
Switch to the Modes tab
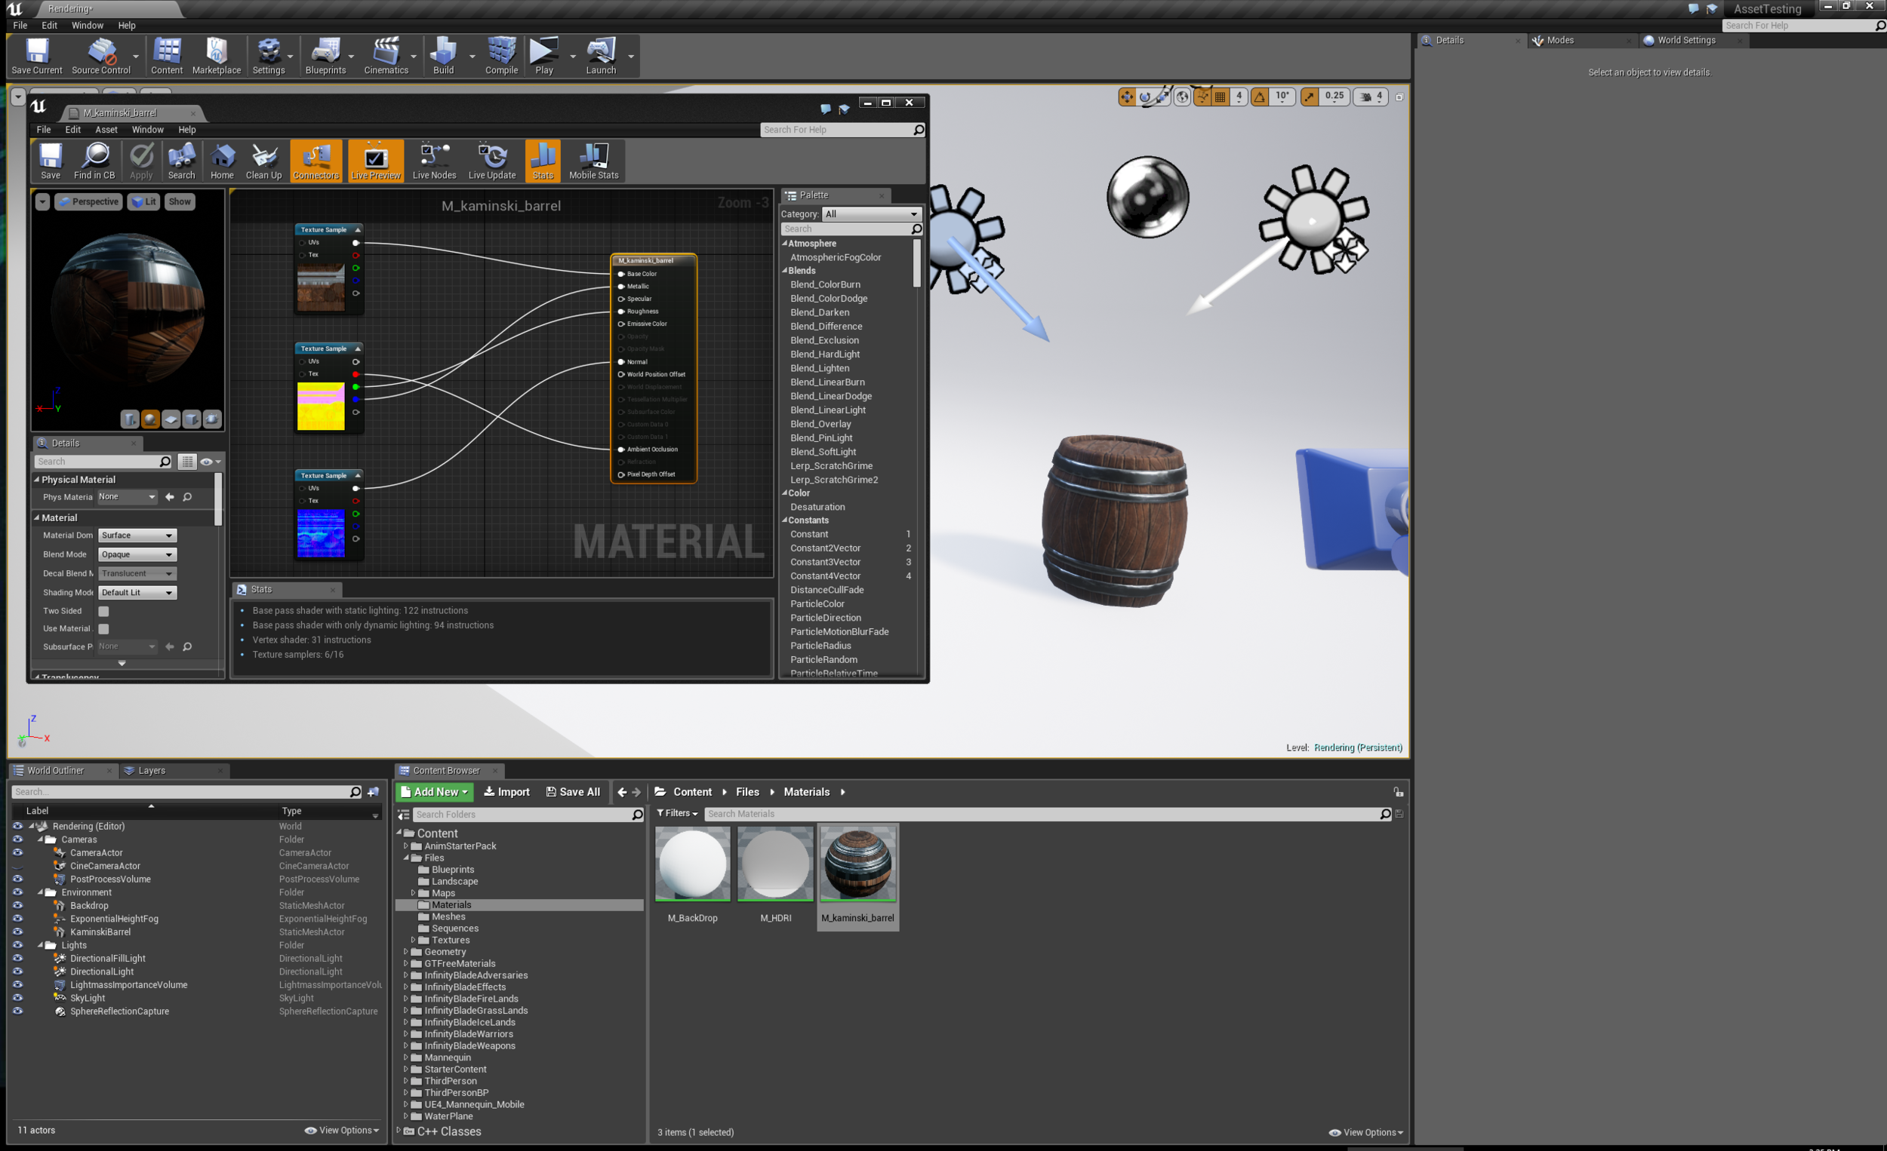pos(1559,41)
